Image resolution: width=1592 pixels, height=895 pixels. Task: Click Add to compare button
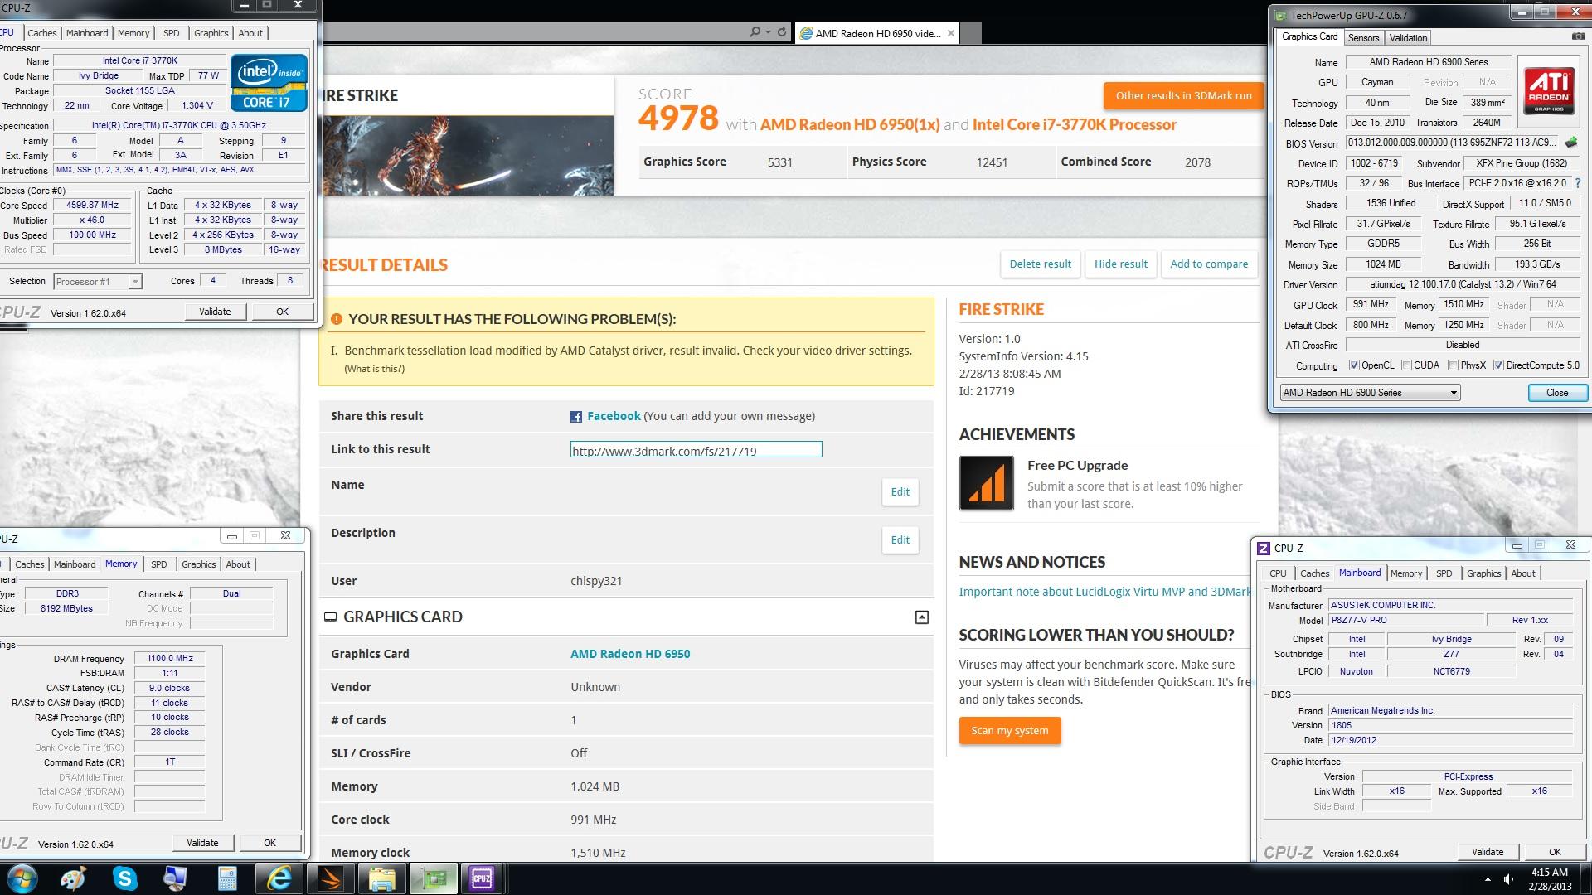point(1209,264)
